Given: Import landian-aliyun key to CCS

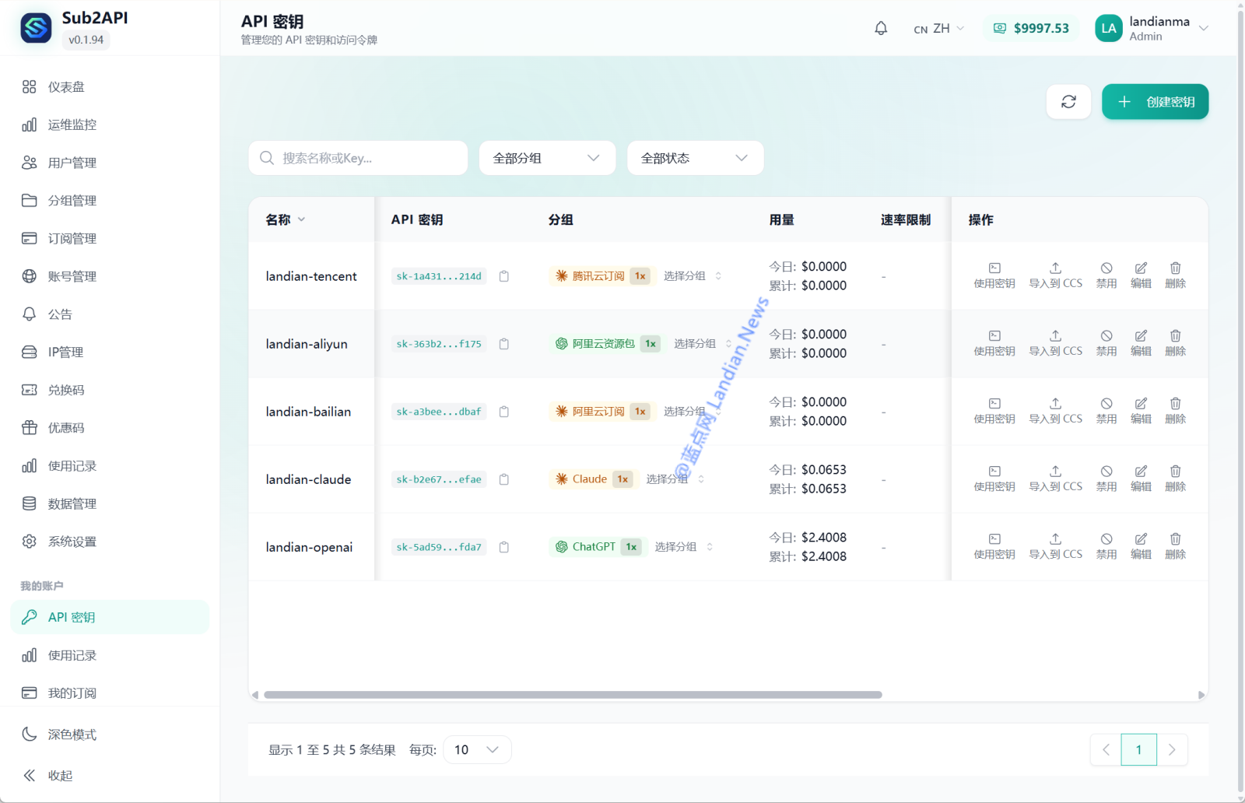Looking at the screenshot, I should (1055, 343).
